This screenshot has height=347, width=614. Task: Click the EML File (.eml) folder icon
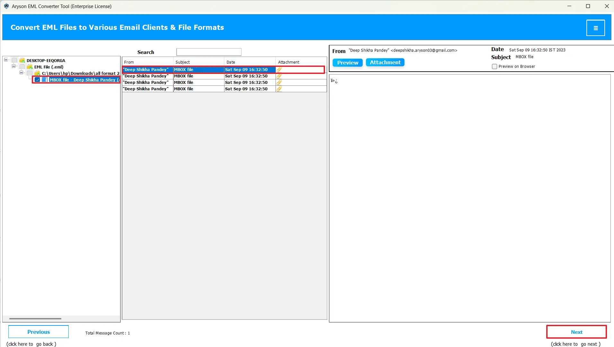[x=30, y=67]
